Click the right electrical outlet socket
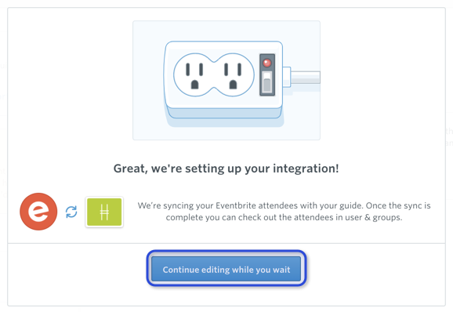 pos(233,74)
